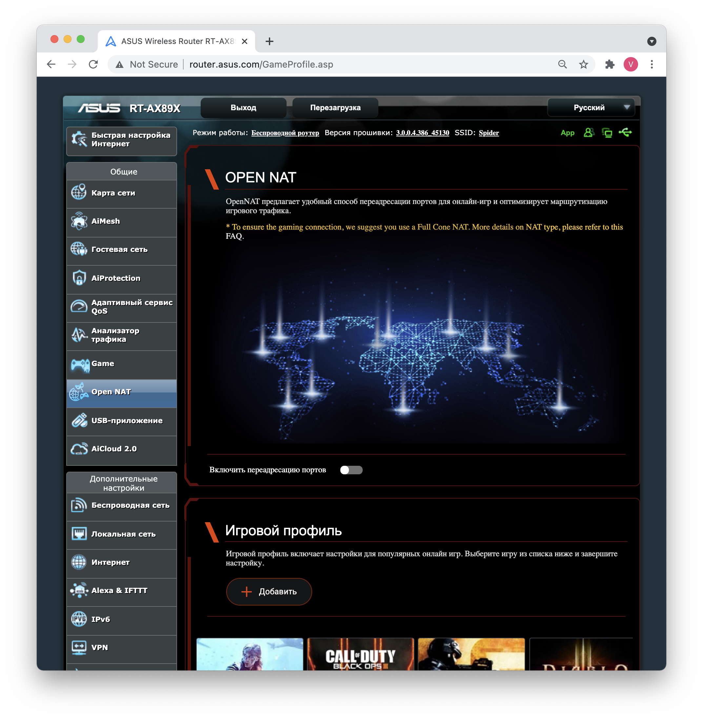
Task: Select the soldier with gas mask game thumbnail
Action: point(471,654)
